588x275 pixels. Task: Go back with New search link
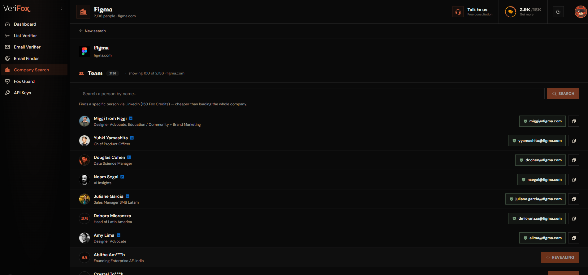coord(92,31)
